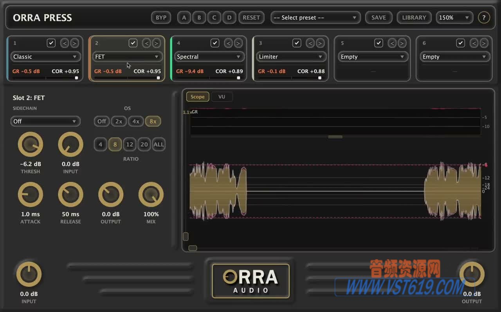Select ratio ALL
This screenshot has width=501, height=312.
(159, 144)
